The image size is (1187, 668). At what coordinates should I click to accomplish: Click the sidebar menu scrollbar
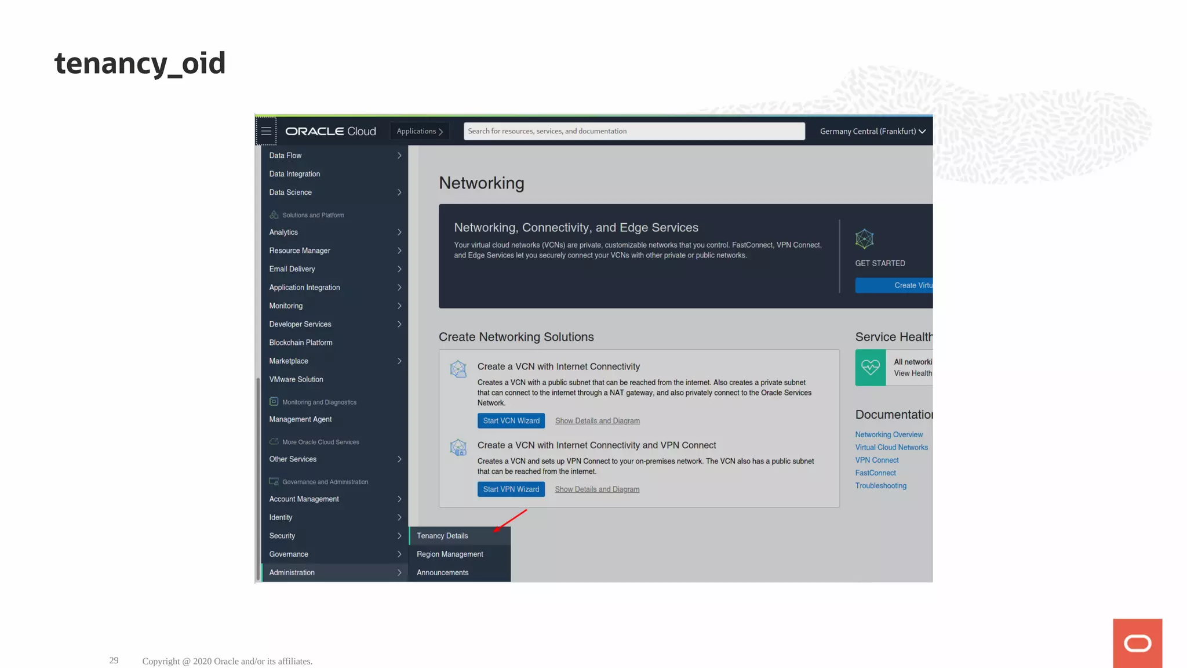[x=258, y=479]
